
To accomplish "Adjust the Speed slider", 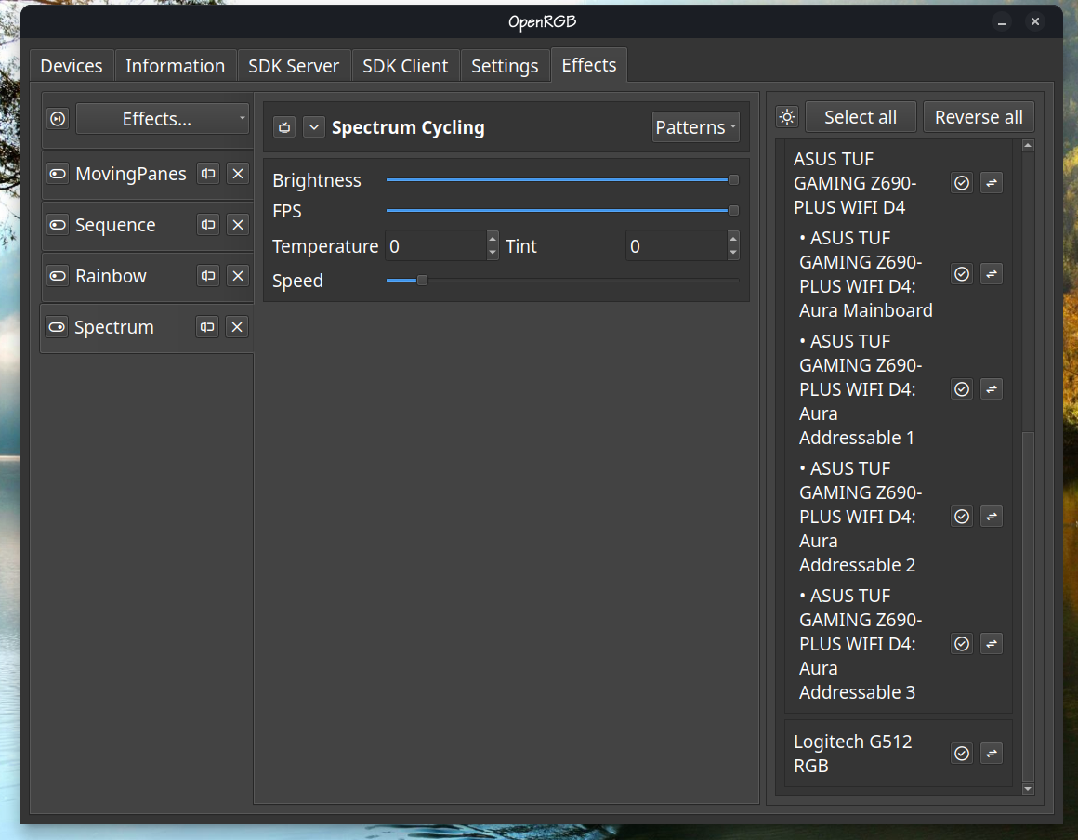I will (x=562, y=281).
